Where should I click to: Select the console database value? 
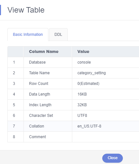pos(84,62)
